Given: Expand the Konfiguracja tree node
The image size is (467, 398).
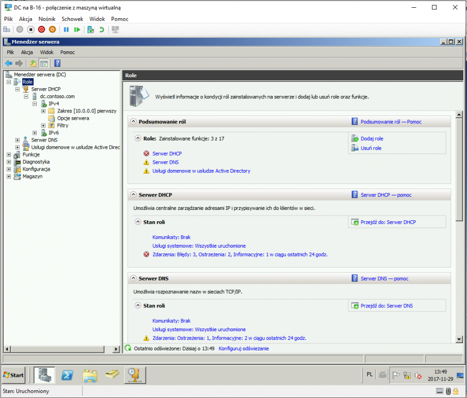Looking at the screenshot, I should 9,169.
